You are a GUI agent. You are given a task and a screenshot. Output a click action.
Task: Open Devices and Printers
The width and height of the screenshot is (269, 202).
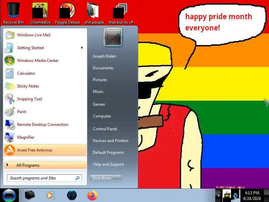click(x=111, y=141)
